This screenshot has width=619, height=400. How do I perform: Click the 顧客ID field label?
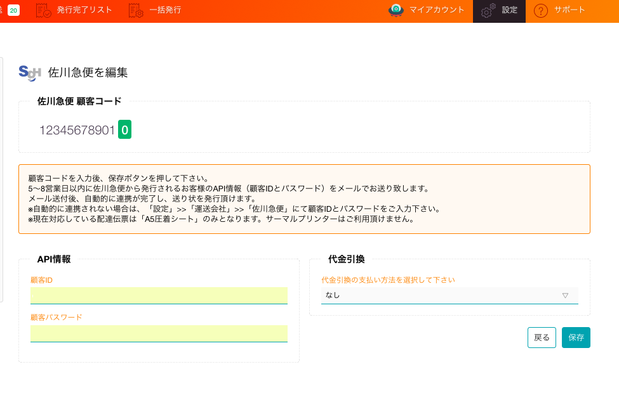pyautogui.click(x=41, y=280)
